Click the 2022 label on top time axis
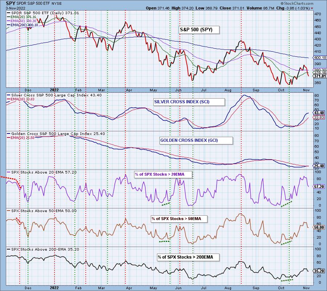 [x=54, y=90]
